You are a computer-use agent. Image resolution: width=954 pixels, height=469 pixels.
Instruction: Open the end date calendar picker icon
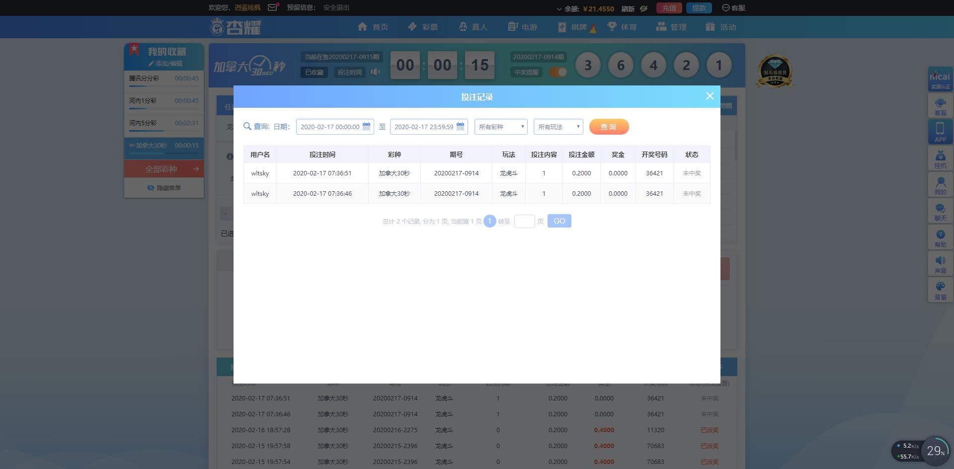pos(460,127)
